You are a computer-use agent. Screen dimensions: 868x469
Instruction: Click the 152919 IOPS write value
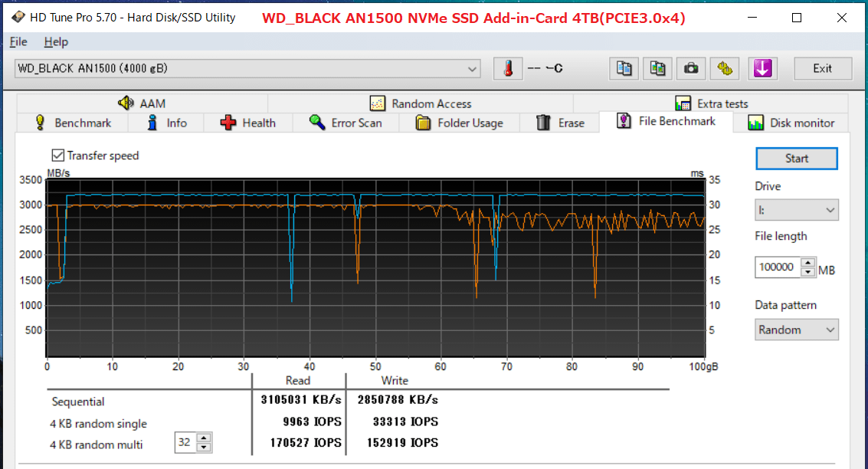coord(402,443)
